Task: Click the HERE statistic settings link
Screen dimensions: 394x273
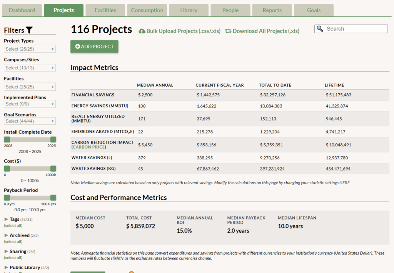Action: [x=344, y=183]
